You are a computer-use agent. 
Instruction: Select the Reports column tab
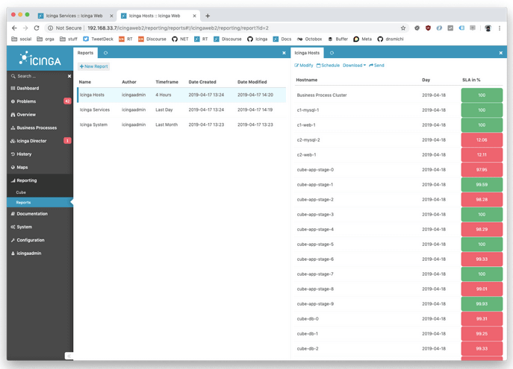85,53
